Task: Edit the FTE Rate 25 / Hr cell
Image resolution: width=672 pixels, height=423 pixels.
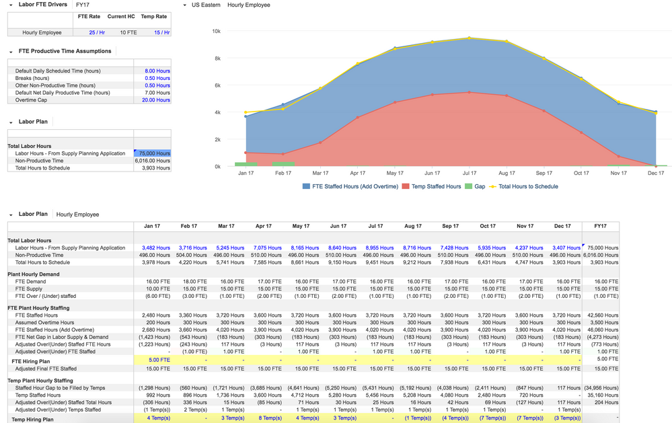Action: point(97,32)
